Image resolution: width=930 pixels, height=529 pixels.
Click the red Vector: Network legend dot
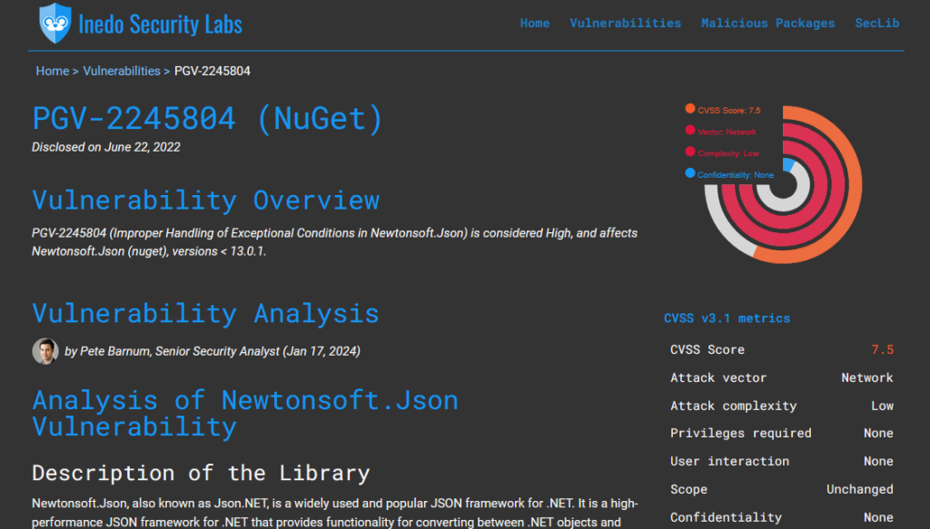pos(690,132)
